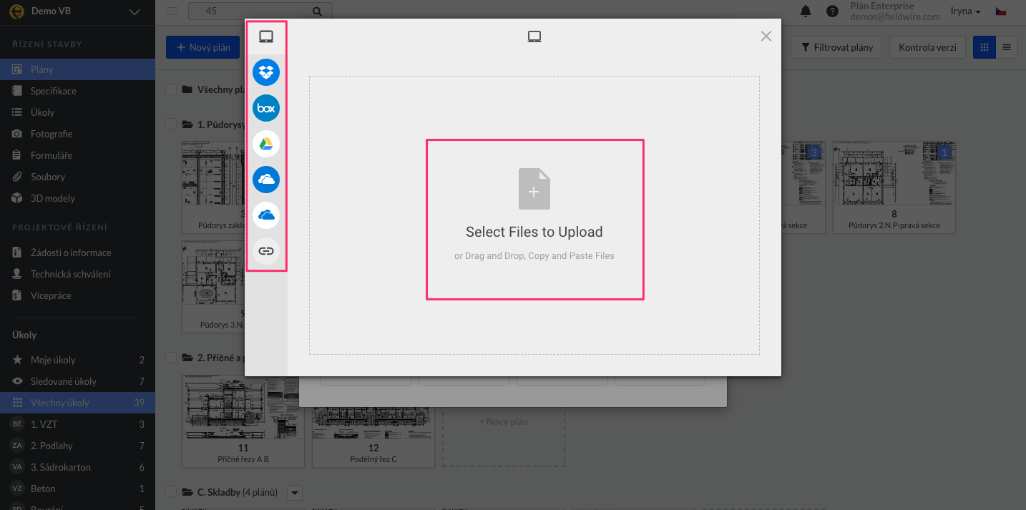Click the hamburger menu icon
This screenshot has width=1026, height=510.
click(172, 11)
